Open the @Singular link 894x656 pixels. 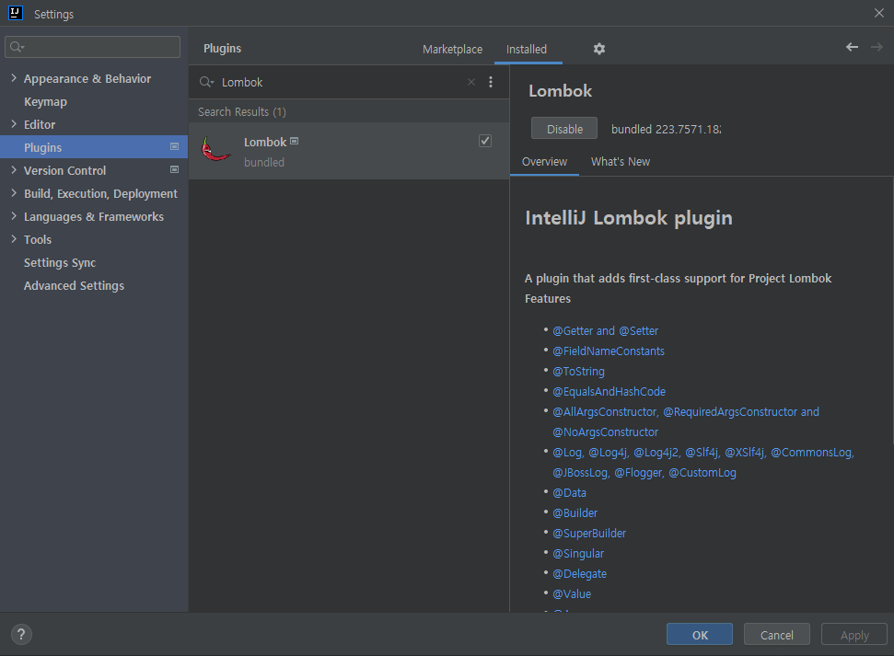pyautogui.click(x=578, y=553)
